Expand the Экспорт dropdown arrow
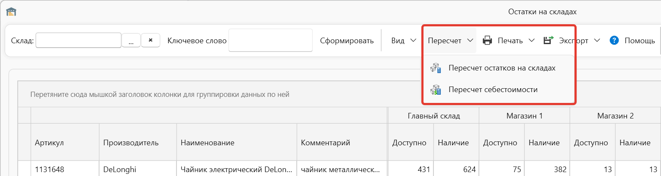This screenshot has width=661, height=176. pos(597,41)
